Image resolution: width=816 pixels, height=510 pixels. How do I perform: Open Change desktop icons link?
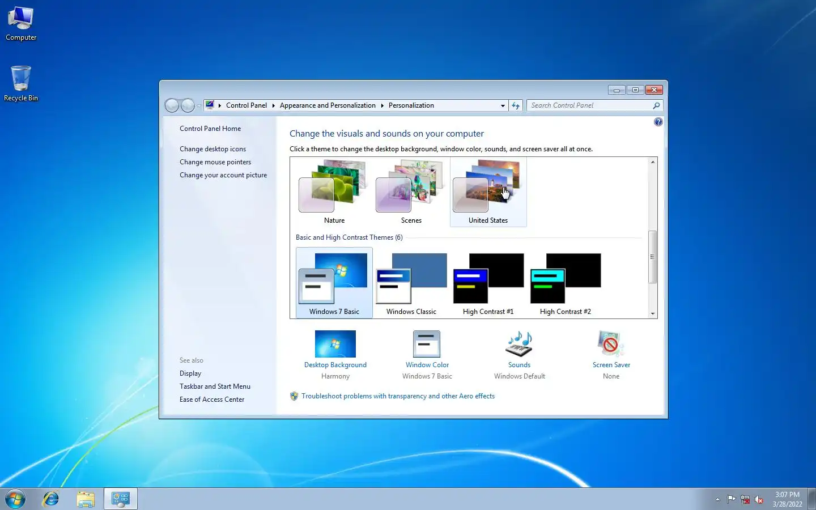212,149
